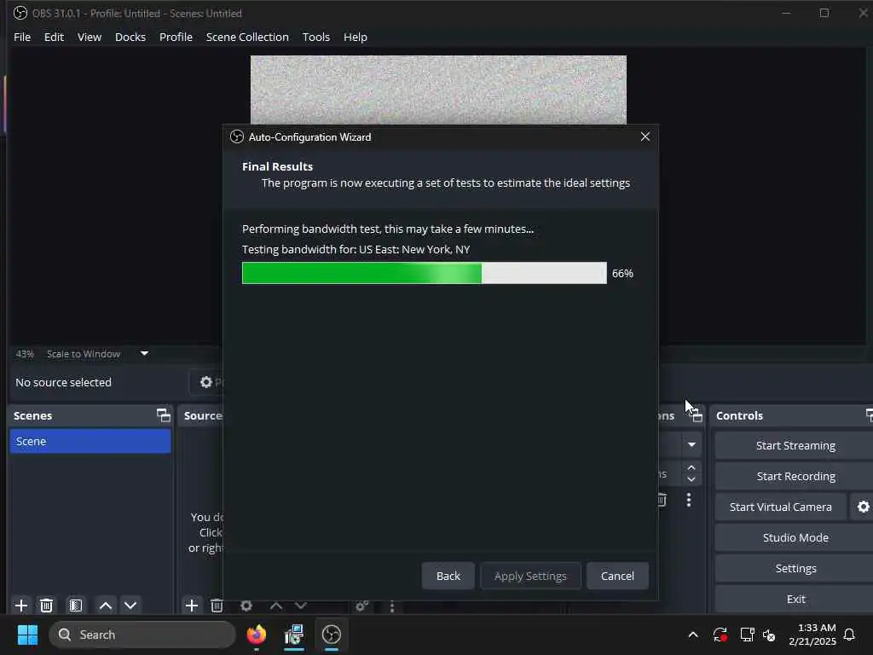Move source up arrow in Sources dock
The image size is (873, 655).
[x=275, y=605]
